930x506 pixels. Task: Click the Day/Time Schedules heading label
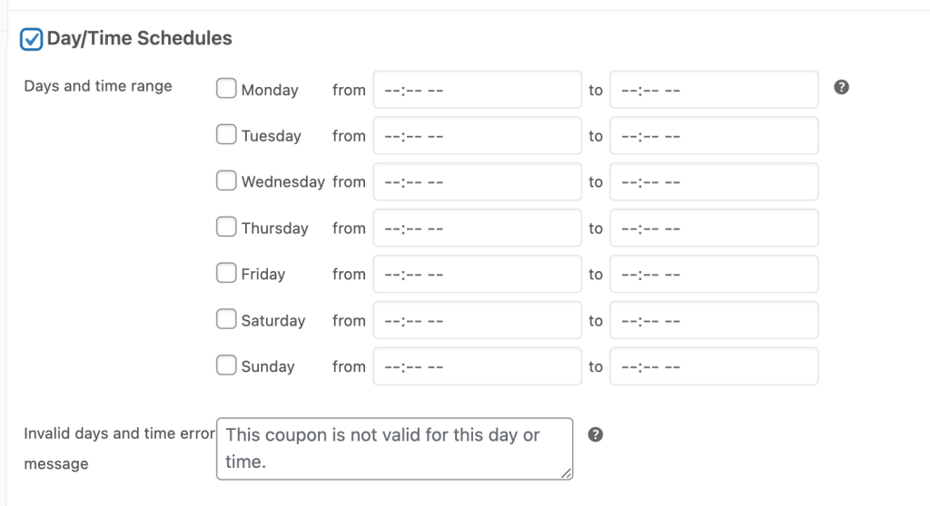point(139,38)
